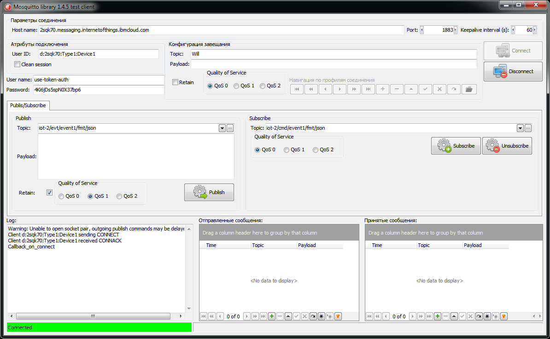Confirm profile changes with the checkmark icon
Screen dimensions: 550x339
click(x=425, y=89)
